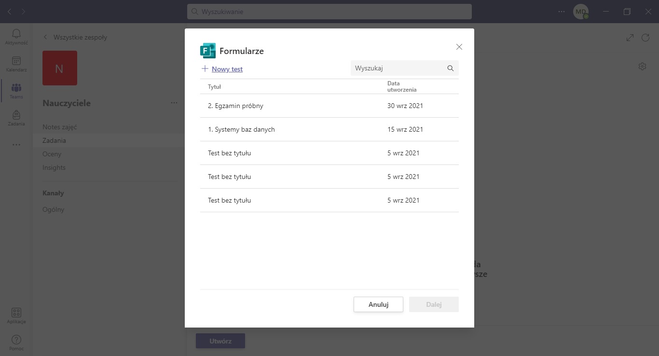Viewport: 659px width, 356px height.
Task: Open the Aplikacje icon
Action: click(16, 313)
